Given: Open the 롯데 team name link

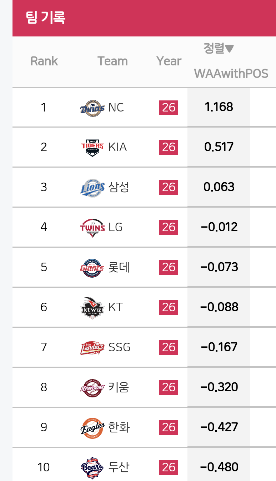Looking at the screenshot, I should (119, 267).
